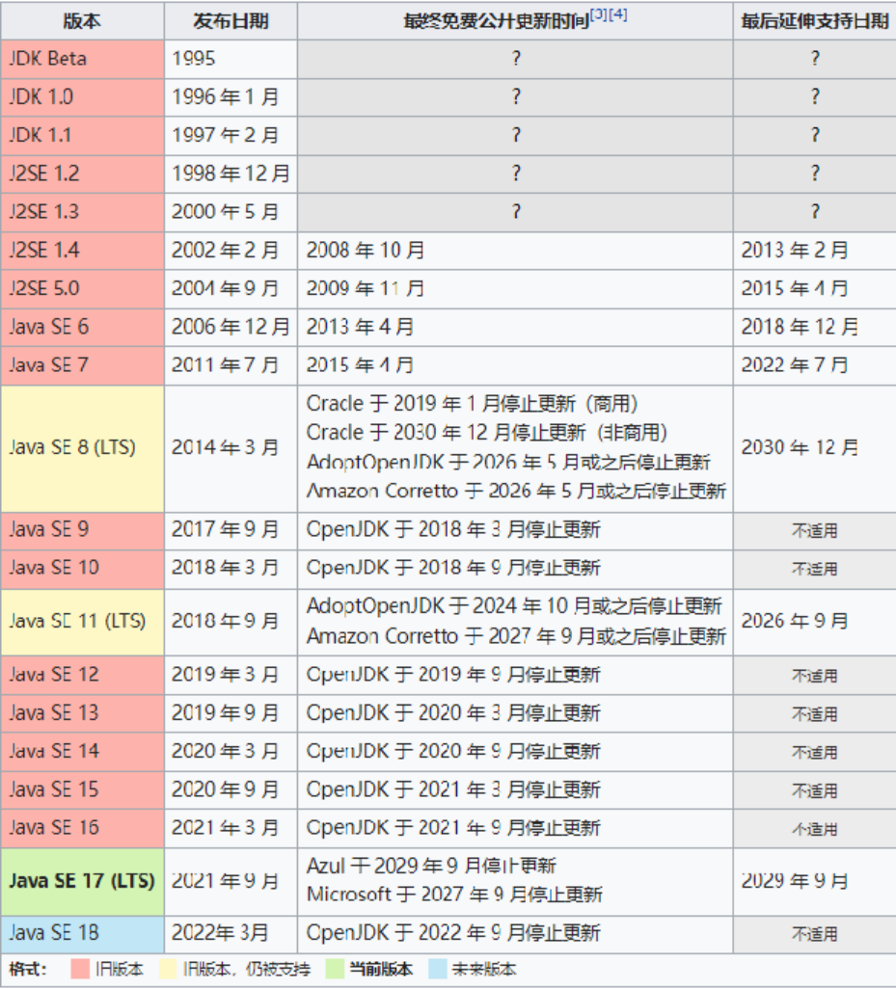Click the Azul 2029 年 9 月 line
The image size is (896, 989).
tap(431, 867)
